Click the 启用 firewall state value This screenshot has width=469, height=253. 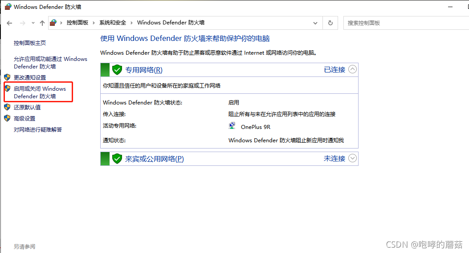[x=233, y=102]
